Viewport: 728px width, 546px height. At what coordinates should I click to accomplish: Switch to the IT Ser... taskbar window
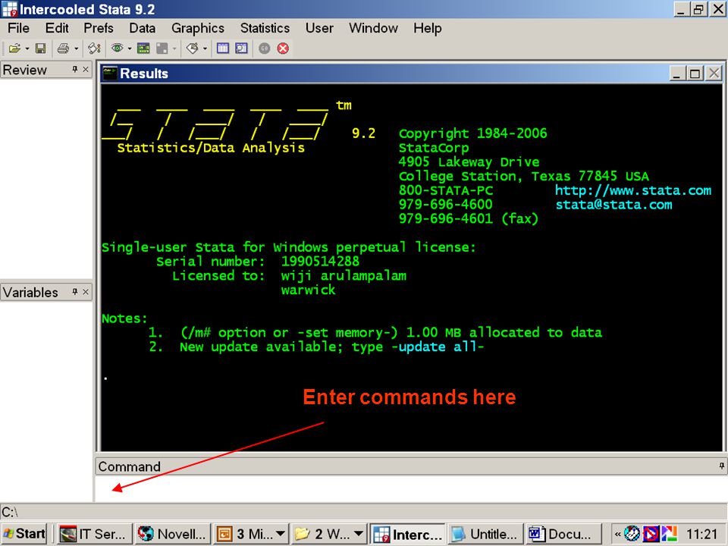coord(95,534)
